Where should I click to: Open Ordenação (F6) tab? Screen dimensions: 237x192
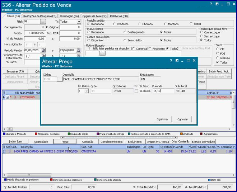[x=69, y=16]
